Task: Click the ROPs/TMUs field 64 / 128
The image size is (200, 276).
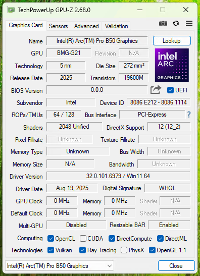Action: point(64,115)
